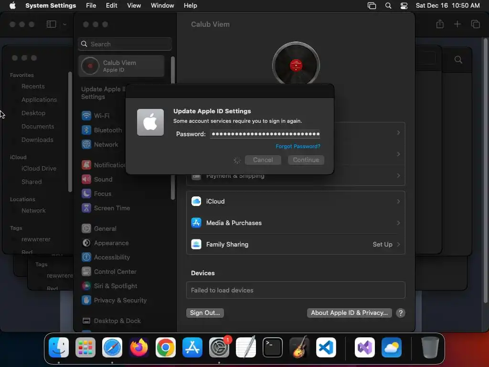Click chevron on the iCloud row

click(x=399, y=202)
